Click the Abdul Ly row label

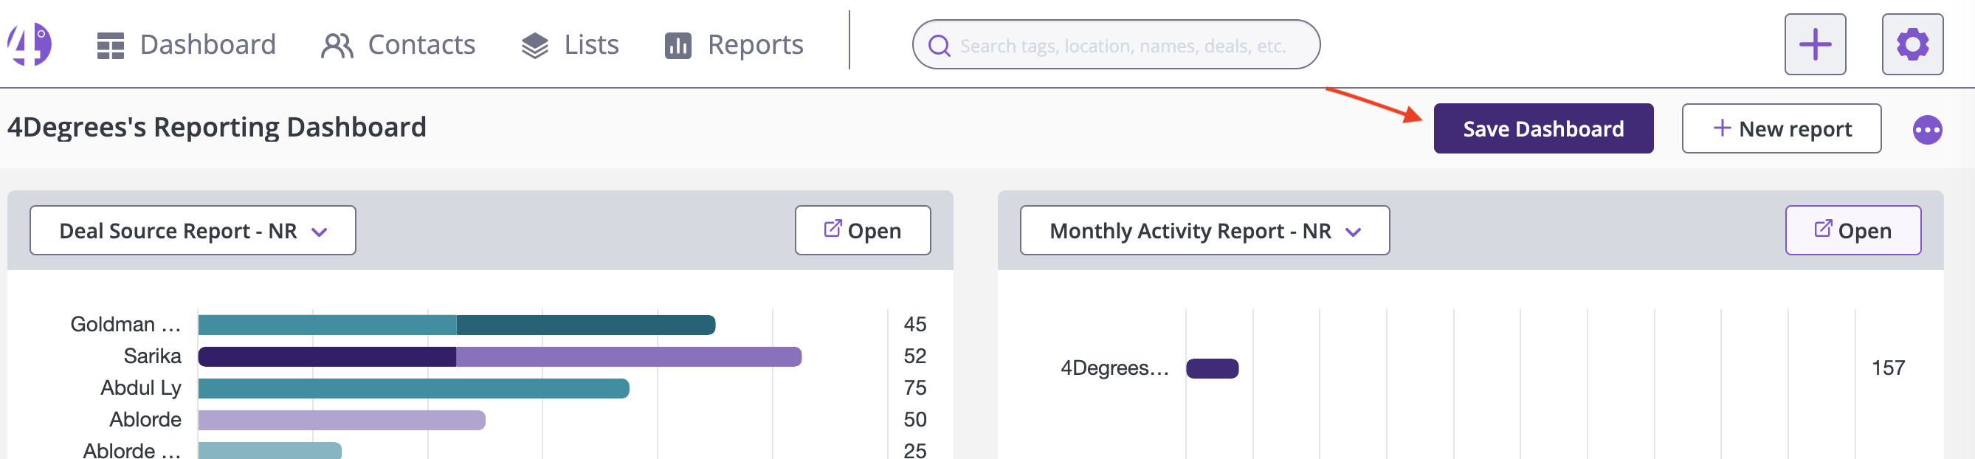140,387
